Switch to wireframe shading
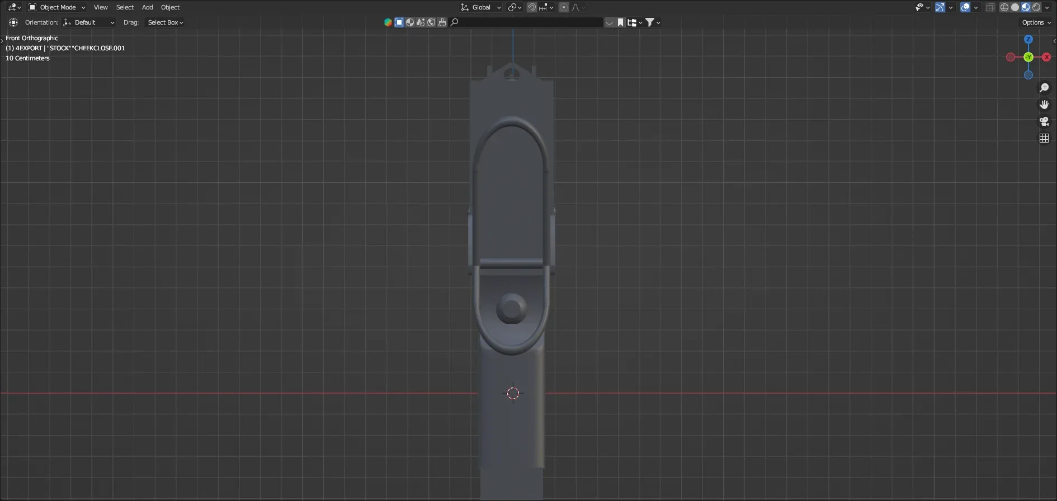 (x=1004, y=7)
